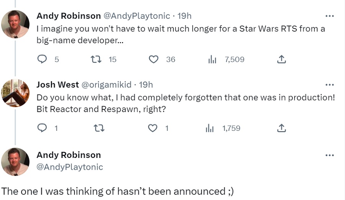Retweet Andy Robinson's Star Wars RTS tweet
This screenshot has height=200, width=345.
pos(95,59)
